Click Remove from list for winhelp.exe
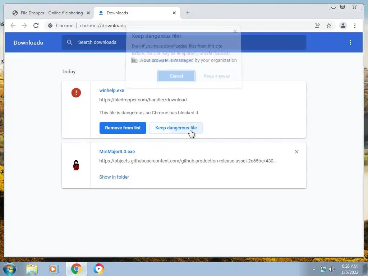The image size is (368, 276). tap(123, 128)
